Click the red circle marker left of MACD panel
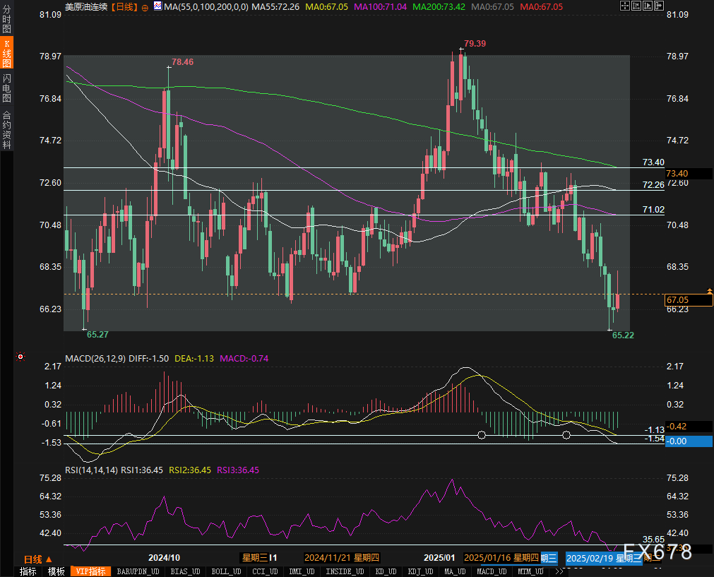Image resolution: width=714 pixels, height=577 pixels. [20, 357]
